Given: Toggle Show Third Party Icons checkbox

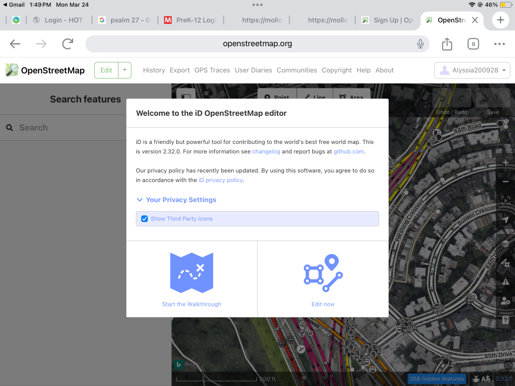Looking at the screenshot, I should 144,219.
